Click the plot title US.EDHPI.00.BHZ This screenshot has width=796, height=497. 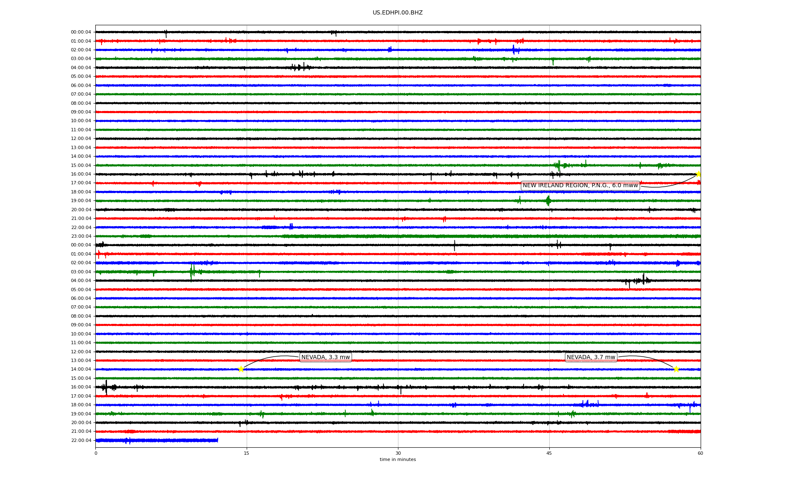click(398, 13)
